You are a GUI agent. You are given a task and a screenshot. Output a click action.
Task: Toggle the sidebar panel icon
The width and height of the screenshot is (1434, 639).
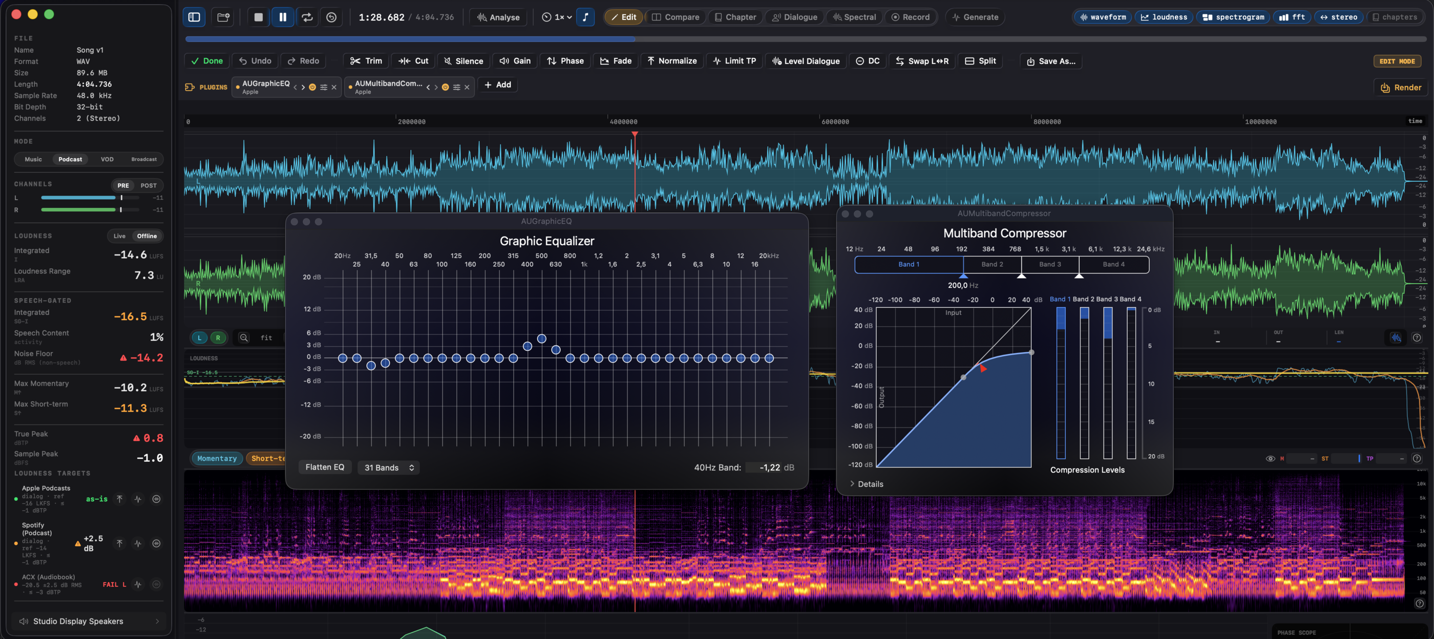[x=194, y=17]
